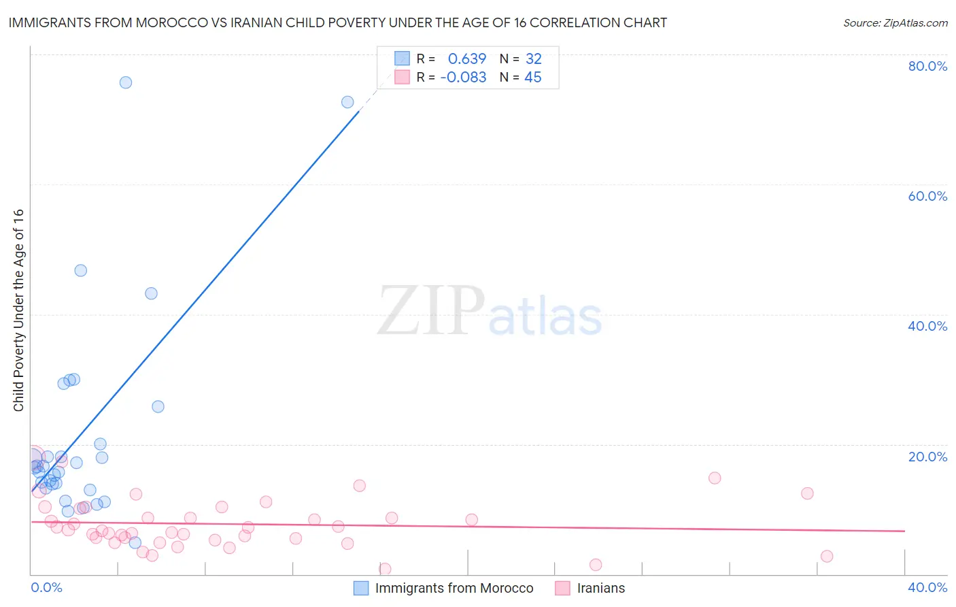Click the R = 0.639 statistic value

tap(467, 59)
